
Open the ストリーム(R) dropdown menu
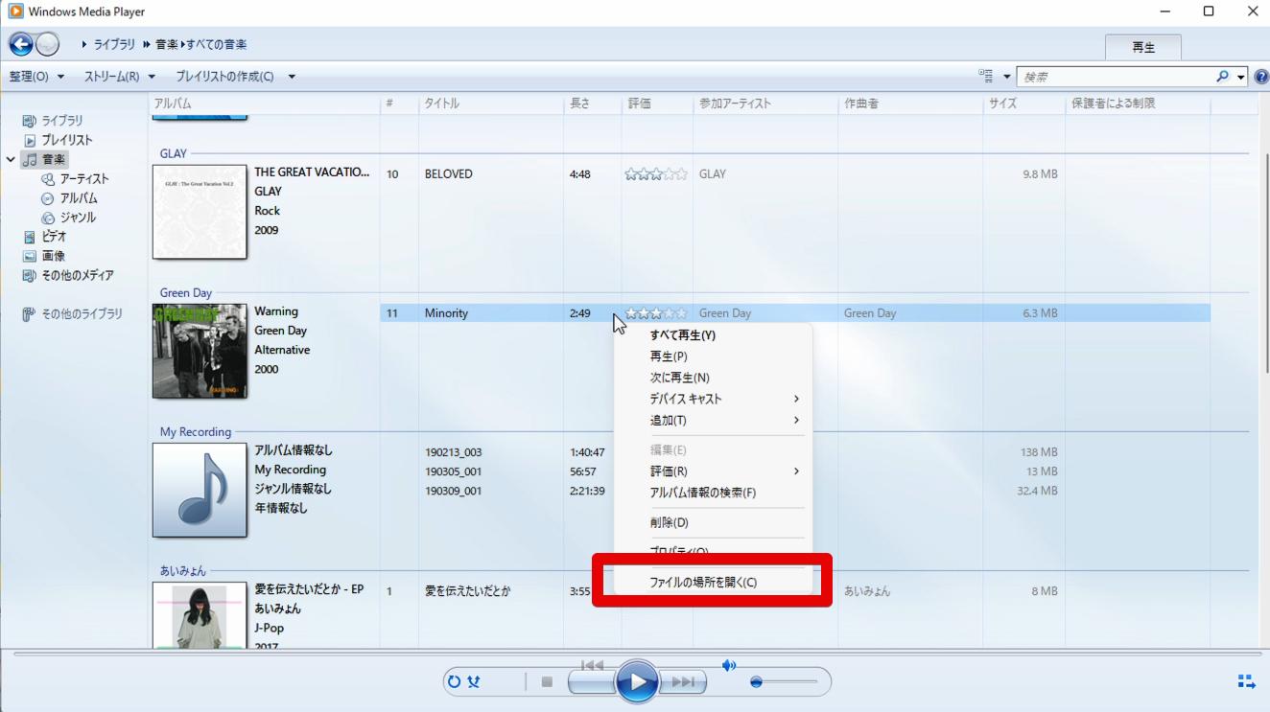click(119, 77)
